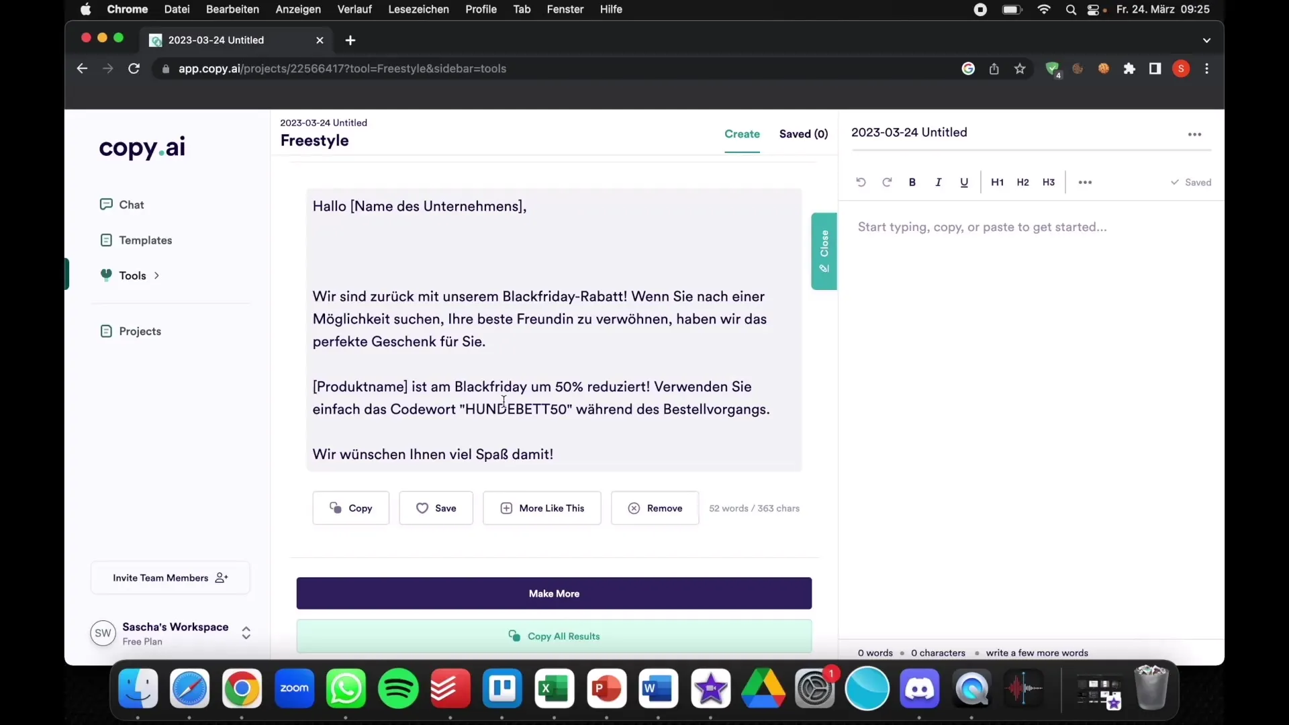The height and width of the screenshot is (725, 1289).
Task: Click the Projects navigation icon
Action: click(x=106, y=330)
